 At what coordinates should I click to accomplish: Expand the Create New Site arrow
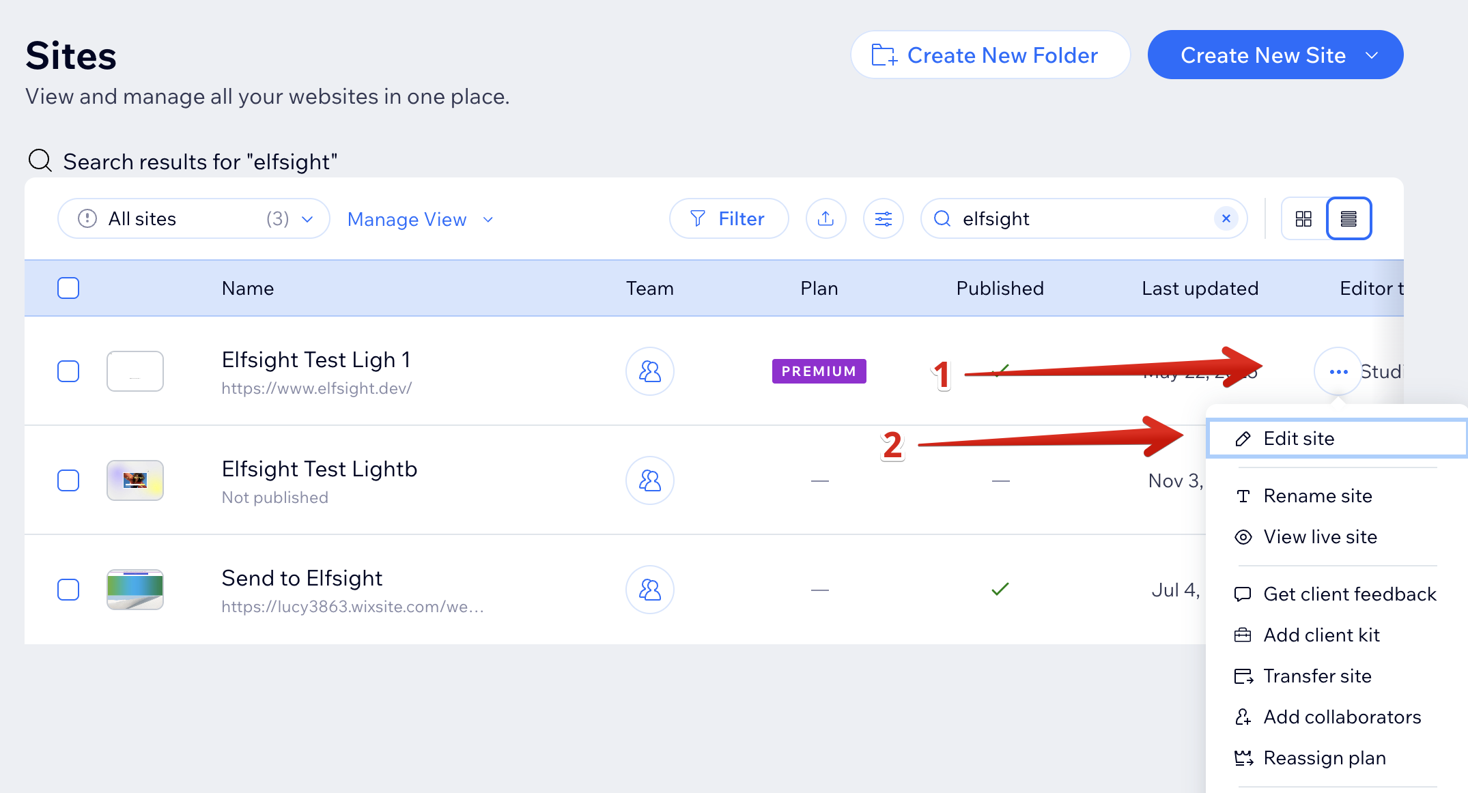point(1372,55)
